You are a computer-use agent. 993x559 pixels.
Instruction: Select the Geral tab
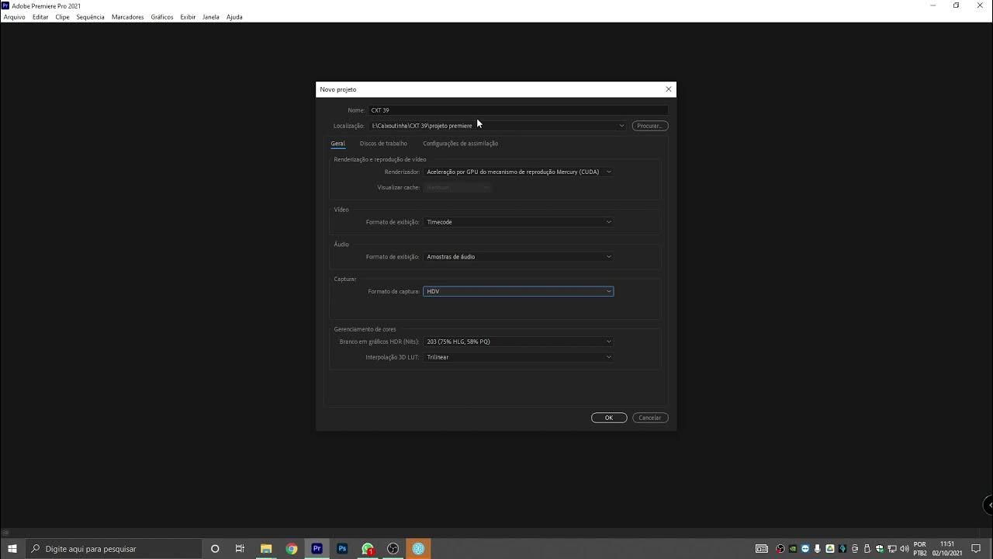(337, 144)
